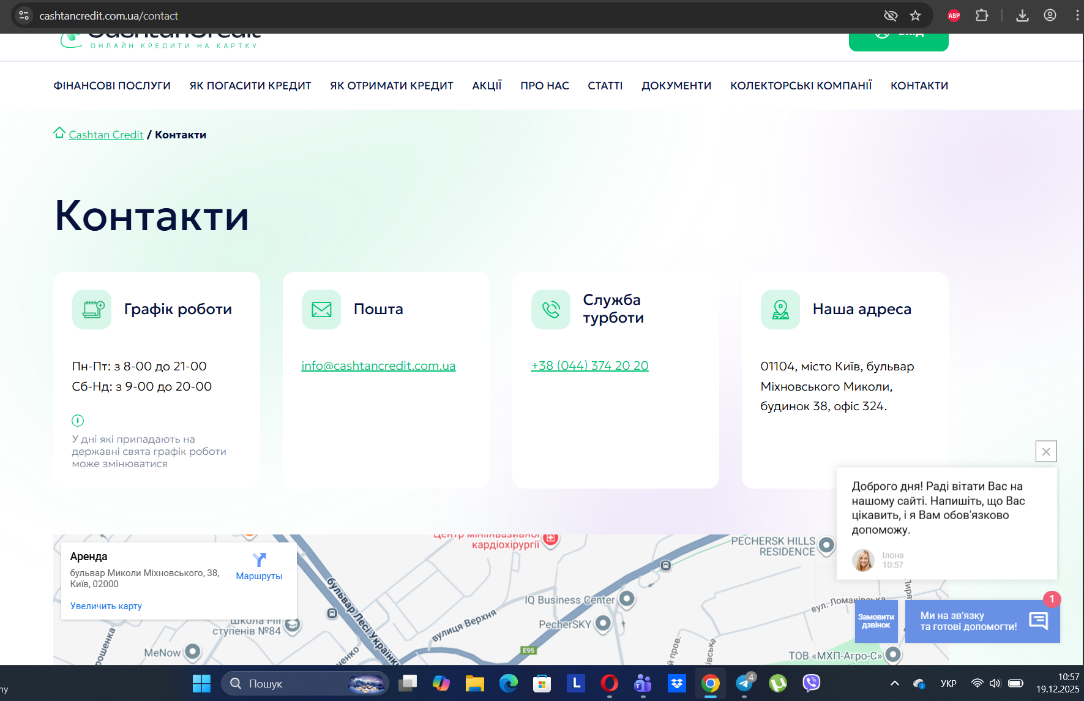The width and height of the screenshot is (1084, 701).
Task: Click the info icon under working hours
Action: tap(78, 421)
